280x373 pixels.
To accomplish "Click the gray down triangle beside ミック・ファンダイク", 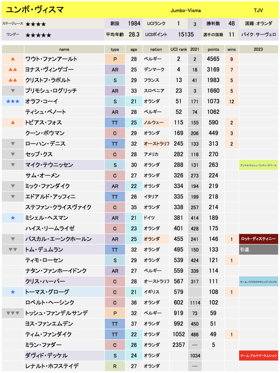I will (x=13, y=186).
